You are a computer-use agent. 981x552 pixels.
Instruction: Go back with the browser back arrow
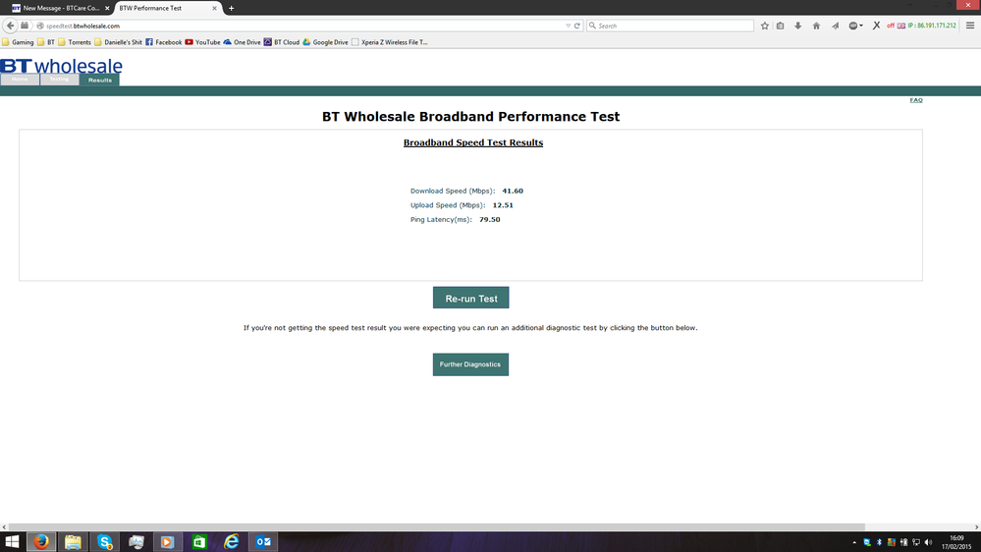tap(10, 26)
